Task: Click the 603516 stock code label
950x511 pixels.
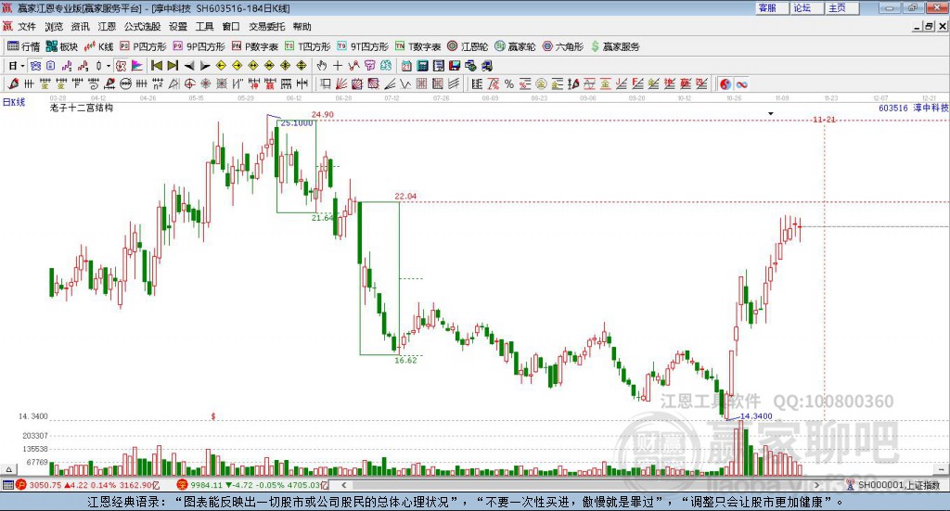Action: [x=893, y=108]
